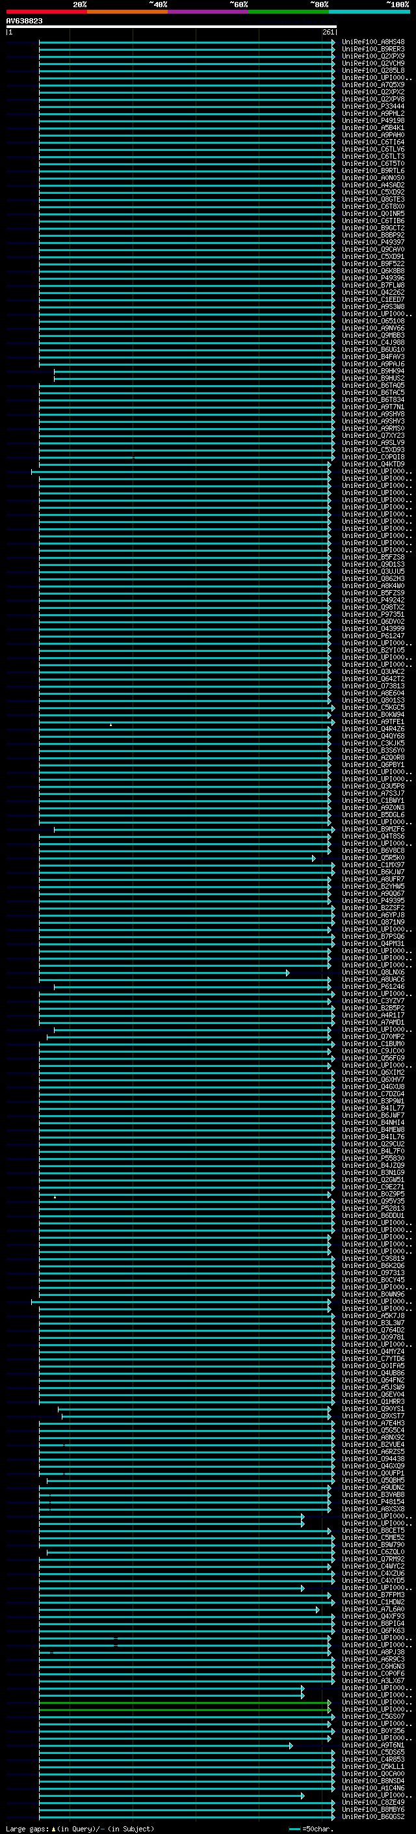Click the green ~80% identity color segment
416x1834 pixels.
[289, 12]
